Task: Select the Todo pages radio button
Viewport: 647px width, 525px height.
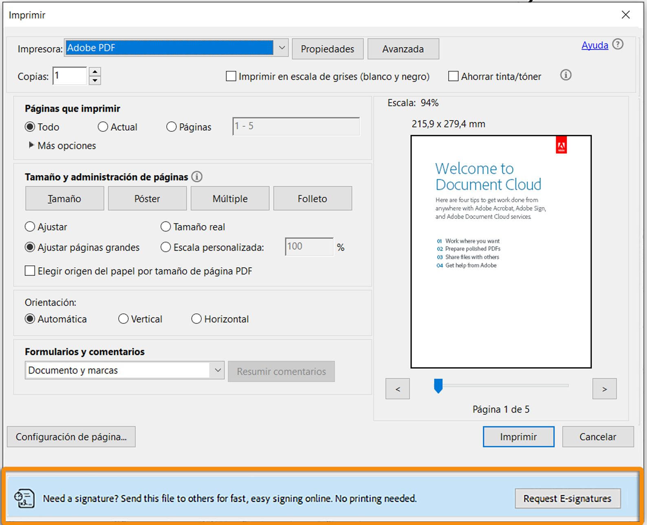Action: click(30, 127)
